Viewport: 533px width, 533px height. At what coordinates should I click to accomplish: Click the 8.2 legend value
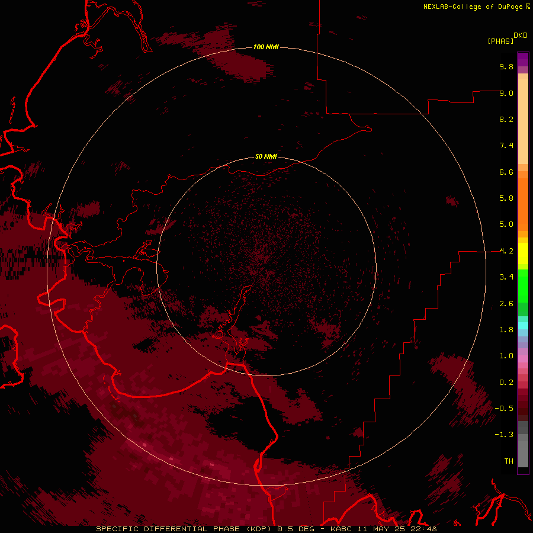click(506, 119)
